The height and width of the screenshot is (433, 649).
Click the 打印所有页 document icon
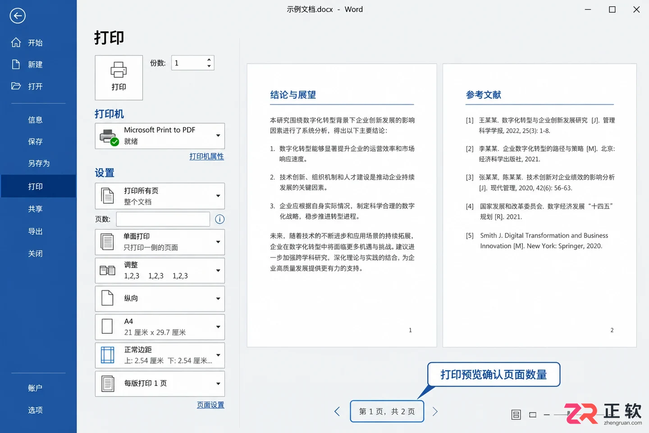pos(108,196)
